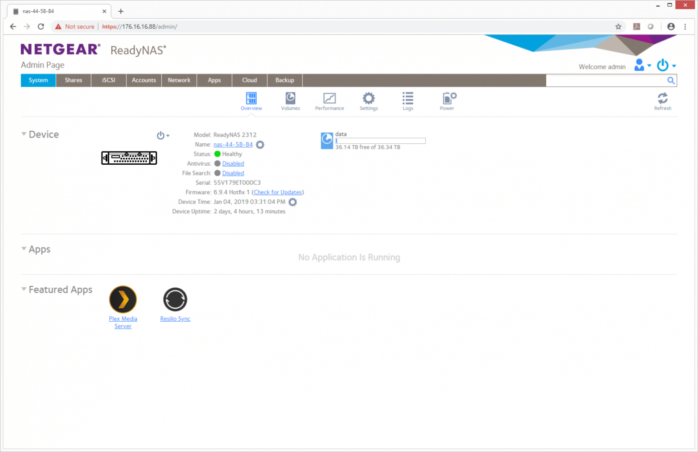Click the uptime value 2 days, 4 hours, 13 minutes
Viewport: 698px width, 452px height.
249,211
